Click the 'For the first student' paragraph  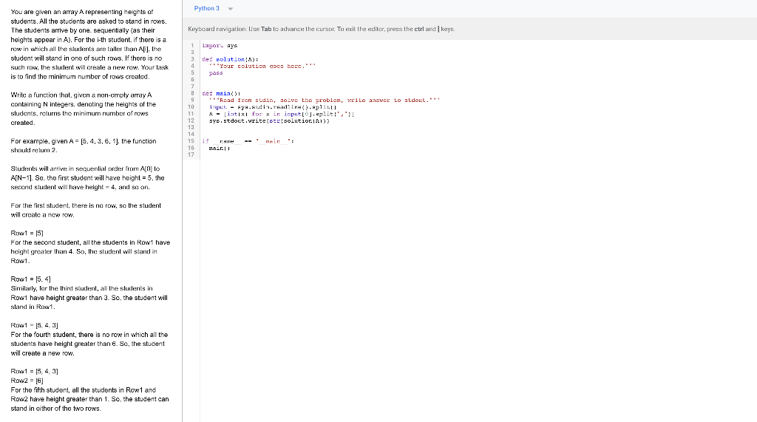click(86, 210)
